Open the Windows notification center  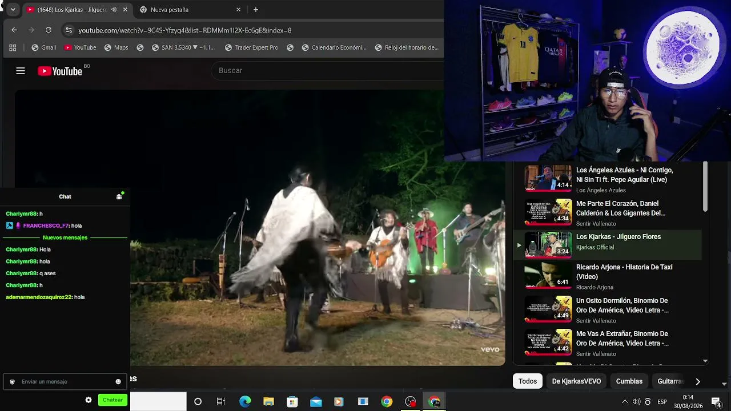point(716,402)
